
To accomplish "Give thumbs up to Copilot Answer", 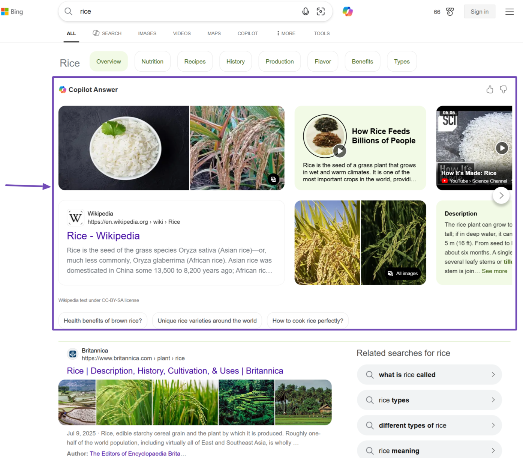I will (490, 89).
